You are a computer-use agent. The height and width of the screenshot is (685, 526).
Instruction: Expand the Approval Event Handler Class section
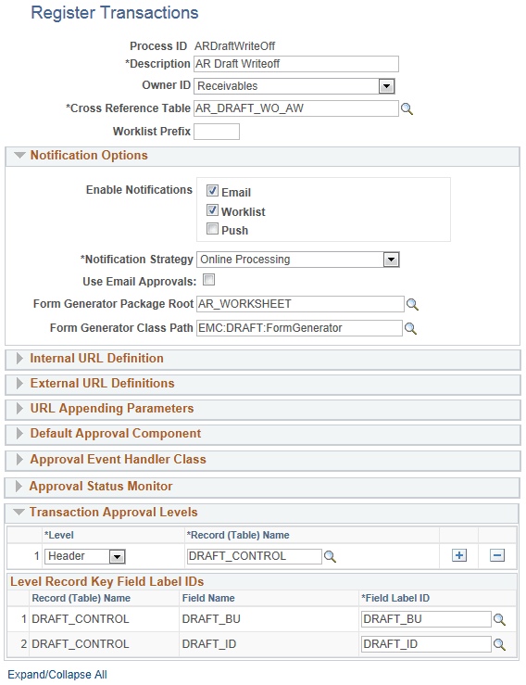(19, 460)
